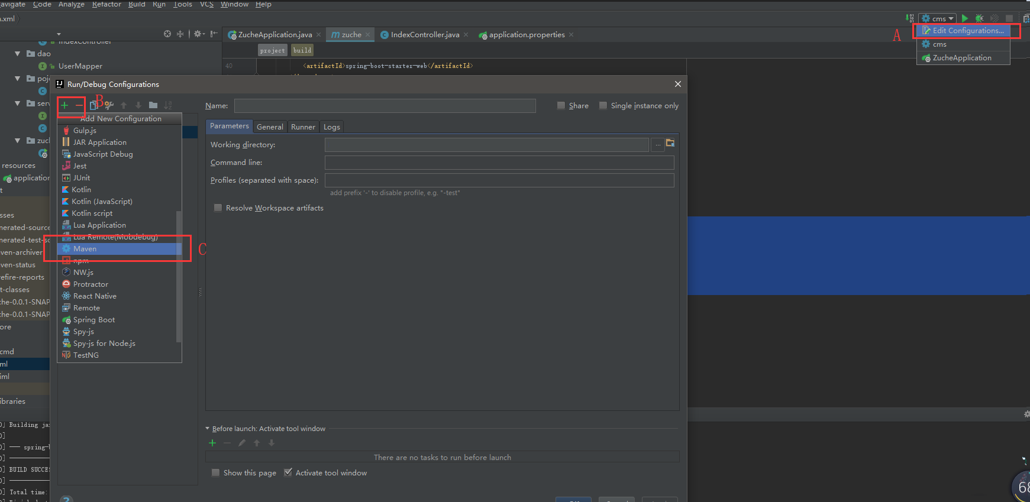Image resolution: width=1030 pixels, height=502 pixels.
Task: Click the Copy Configuration icon in dialog toolbar
Action: pyautogui.click(x=93, y=105)
